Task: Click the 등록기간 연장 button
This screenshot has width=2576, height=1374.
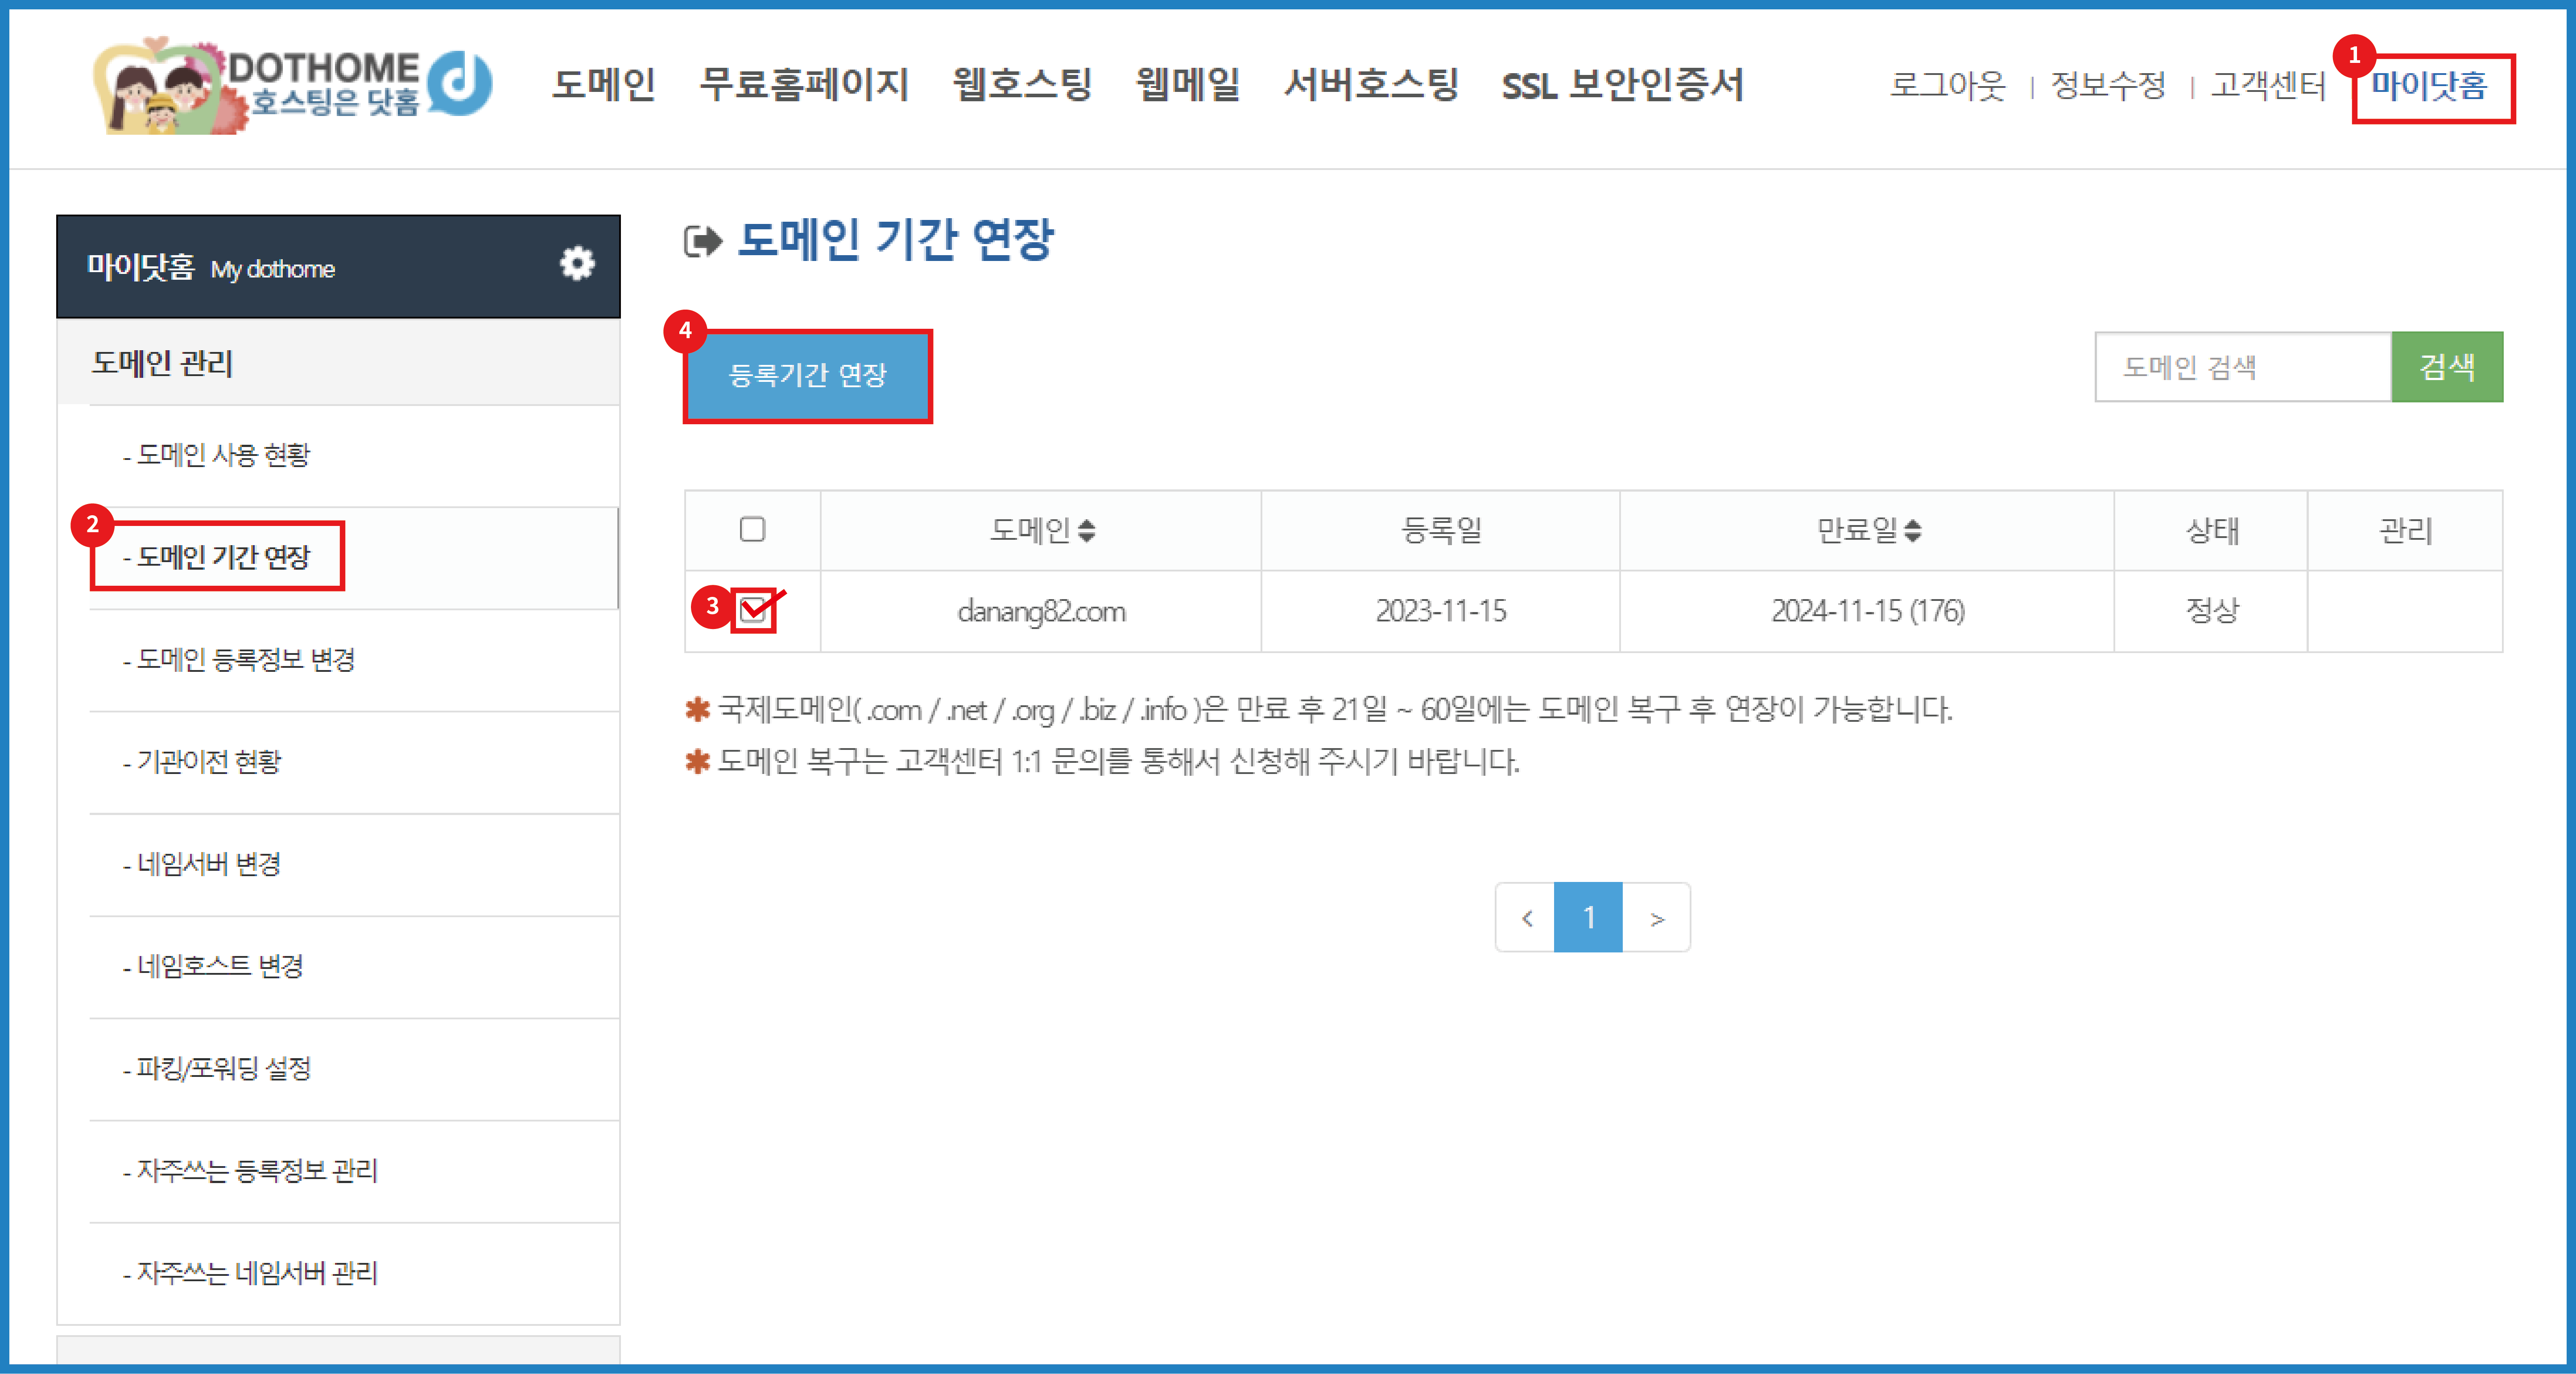Action: [x=807, y=375]
